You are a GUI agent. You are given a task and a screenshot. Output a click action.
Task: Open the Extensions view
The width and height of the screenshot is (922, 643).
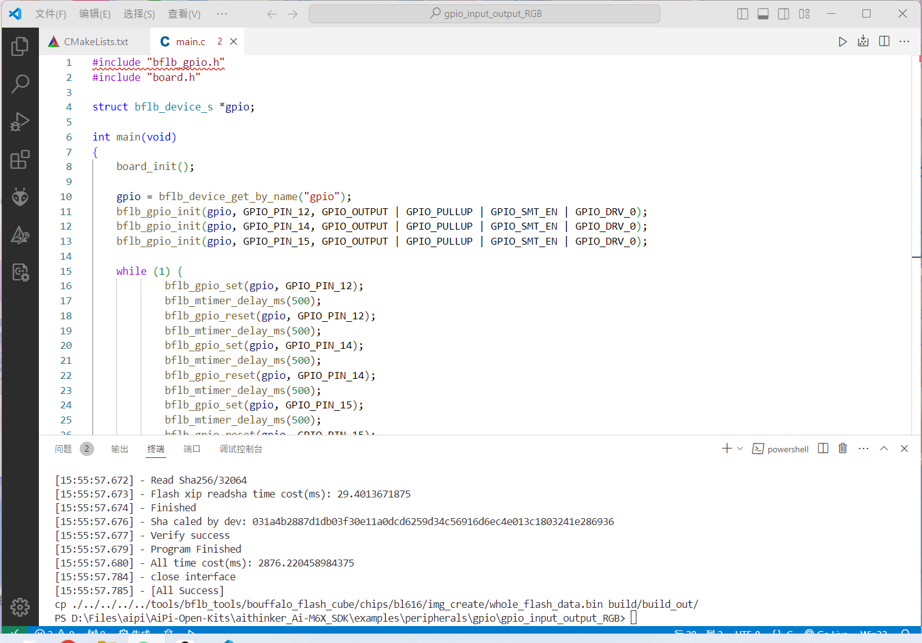[x=20, y=159]
